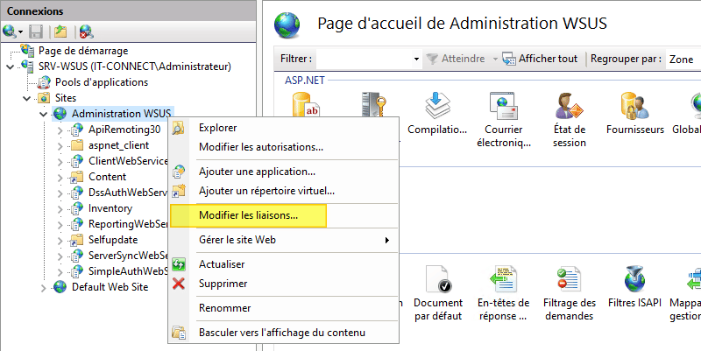
Task: Click inside the Filtrer text field
Action: coord(363,59)
